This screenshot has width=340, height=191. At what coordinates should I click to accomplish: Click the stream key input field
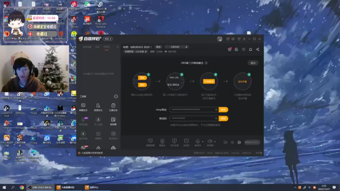pos(194,118)
